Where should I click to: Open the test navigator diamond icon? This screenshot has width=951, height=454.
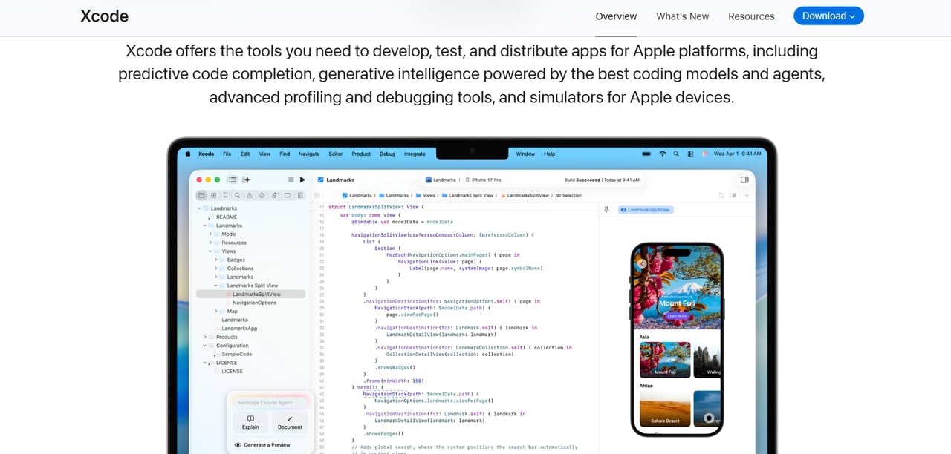[x=262, y=196]
